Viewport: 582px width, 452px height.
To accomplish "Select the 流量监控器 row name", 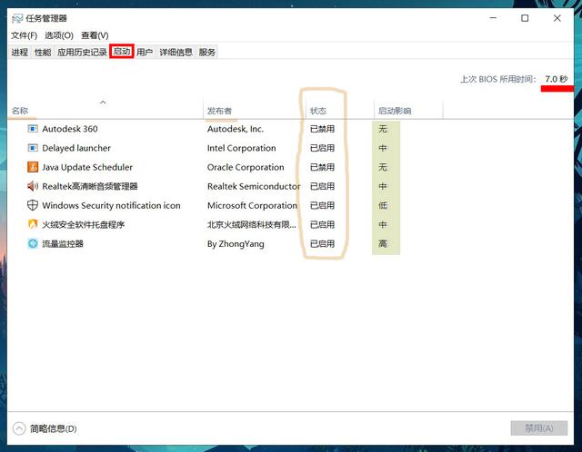I will 63,243.
